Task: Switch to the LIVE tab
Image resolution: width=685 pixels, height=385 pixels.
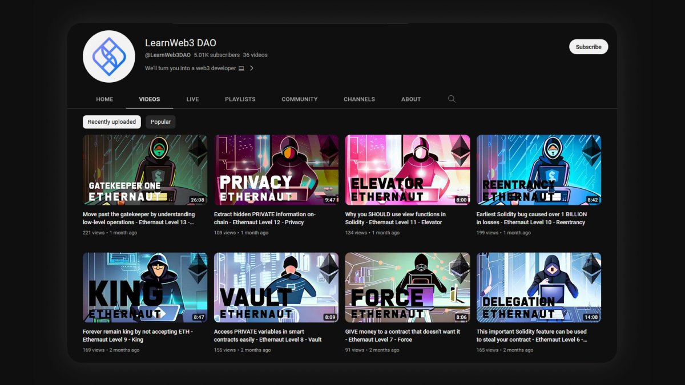Action: coord(192,99)
